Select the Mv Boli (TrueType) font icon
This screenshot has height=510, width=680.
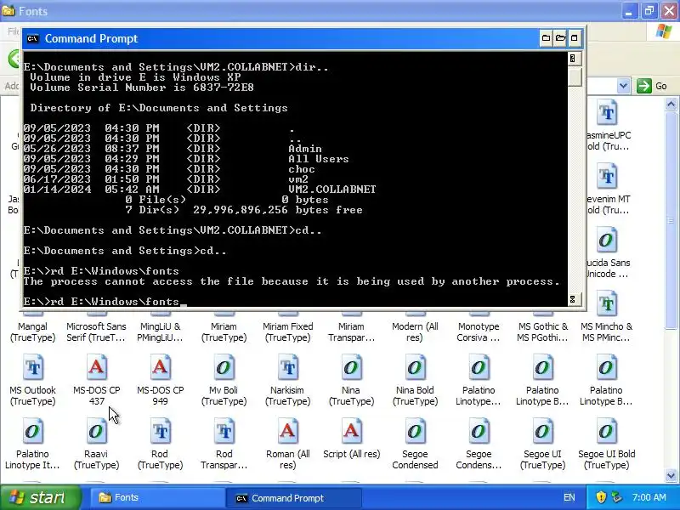pyautogui.click(x=224, y=368)
